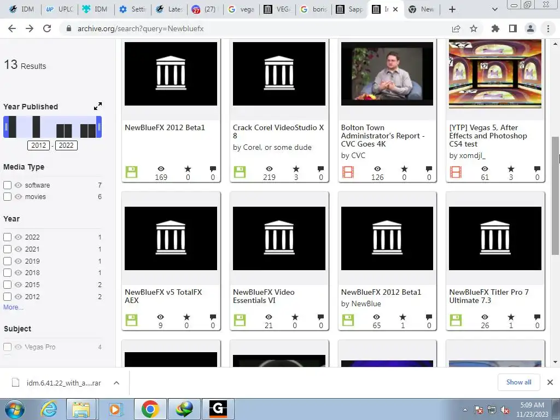Click favorites star on Crack Corel VideoStudio card
The height and width of the screenshot is (420, 560).
tap(296, 168)
